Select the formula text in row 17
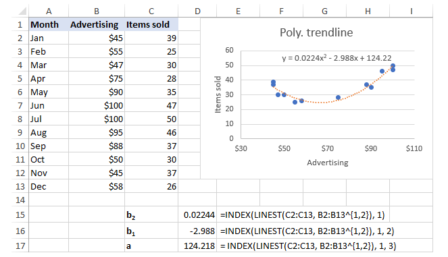 coord(308,246)
